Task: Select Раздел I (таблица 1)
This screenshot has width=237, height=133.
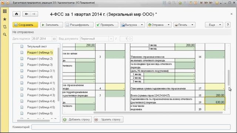Action: coord(40,52)
